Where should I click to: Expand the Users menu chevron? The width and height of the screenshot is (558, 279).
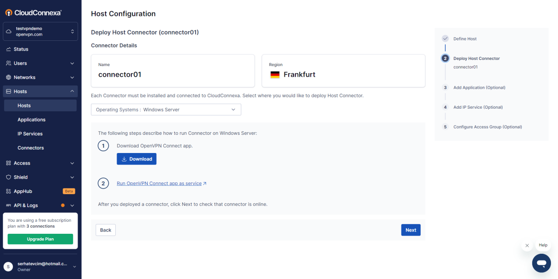coord(72,63)
